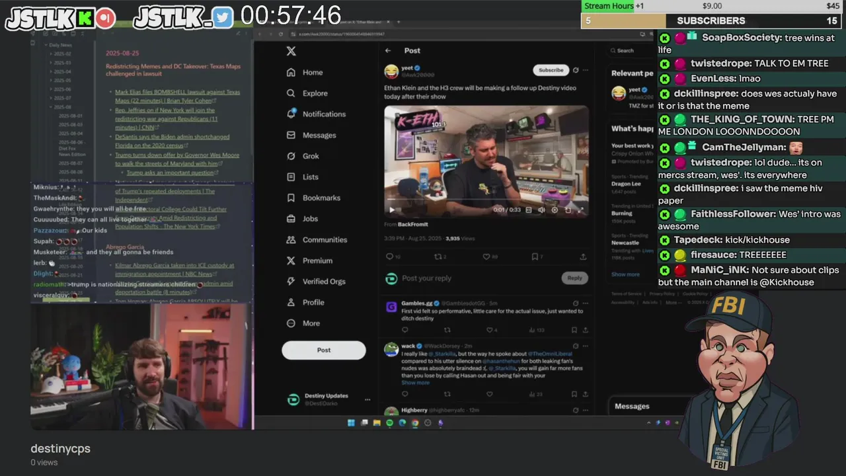Reload the browser page
Screen dimensions: 846x476
[x=281, y=34]
